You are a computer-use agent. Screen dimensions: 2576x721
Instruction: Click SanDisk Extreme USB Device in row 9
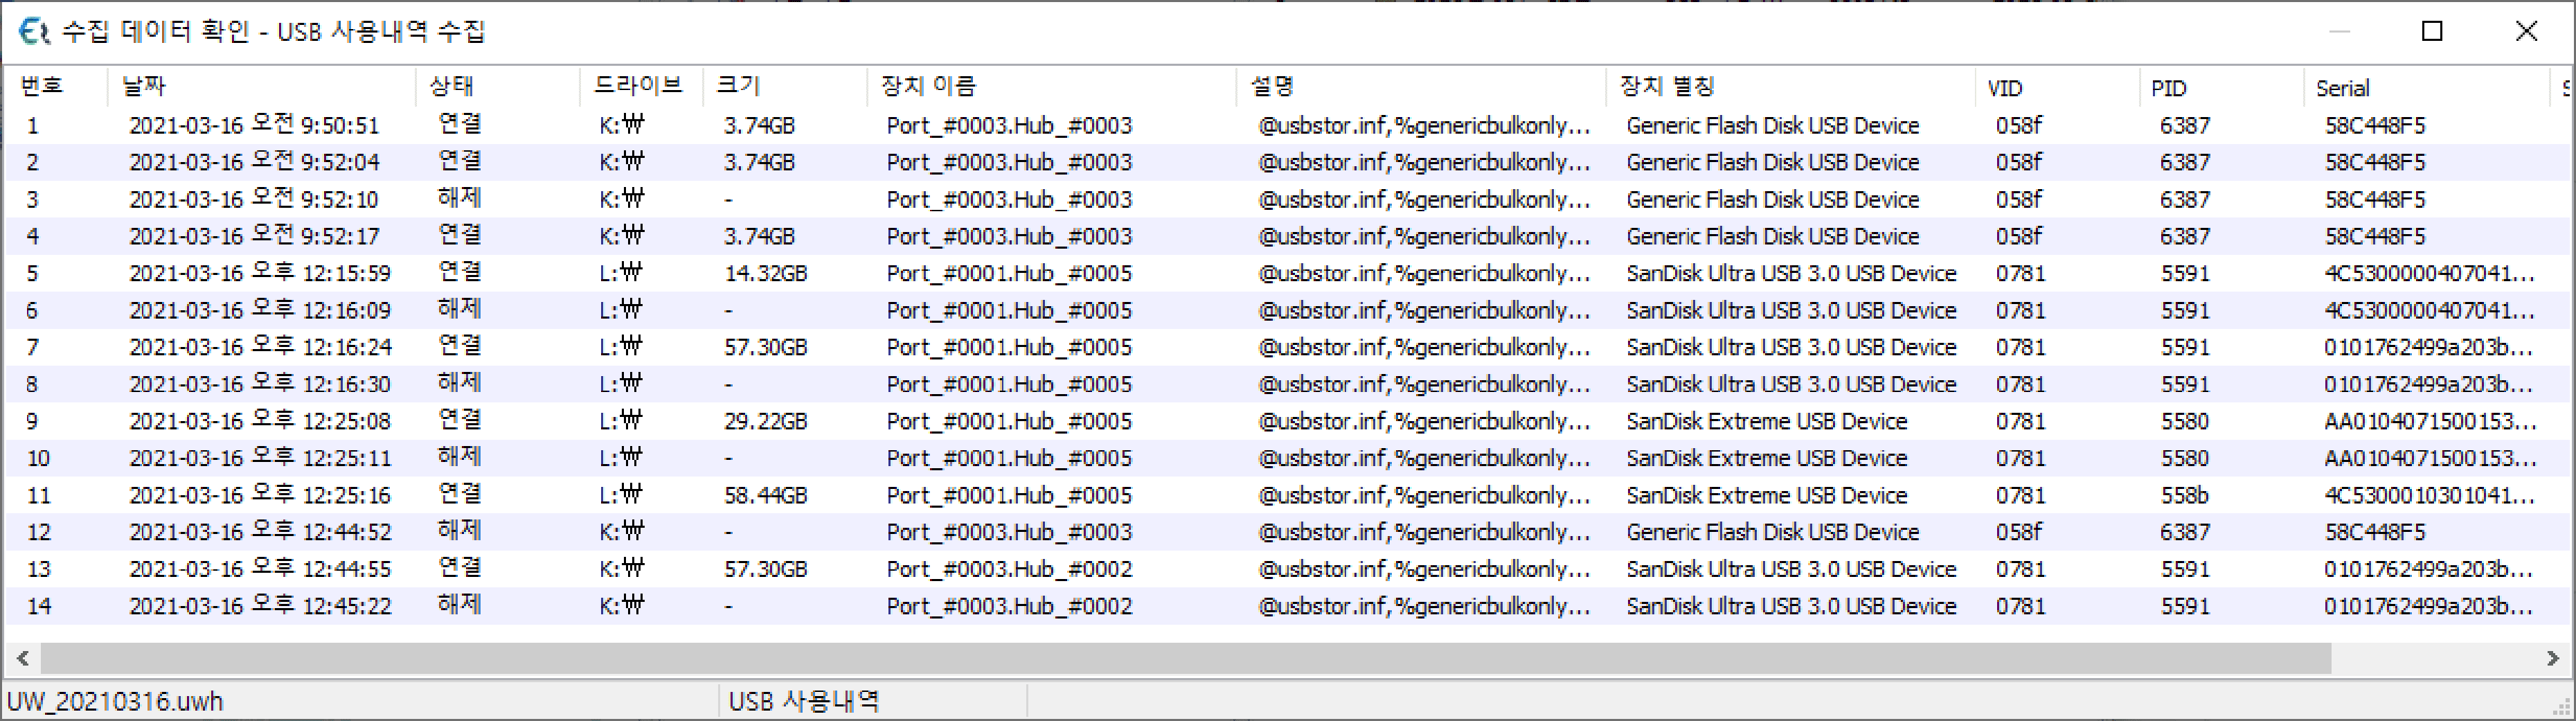click(x=1766, y=421)
